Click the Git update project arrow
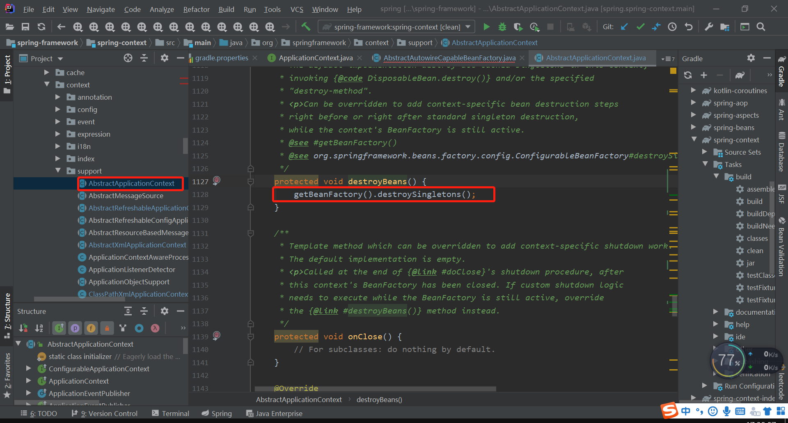This screenshot has height=423, width=788. pos(624,27)
